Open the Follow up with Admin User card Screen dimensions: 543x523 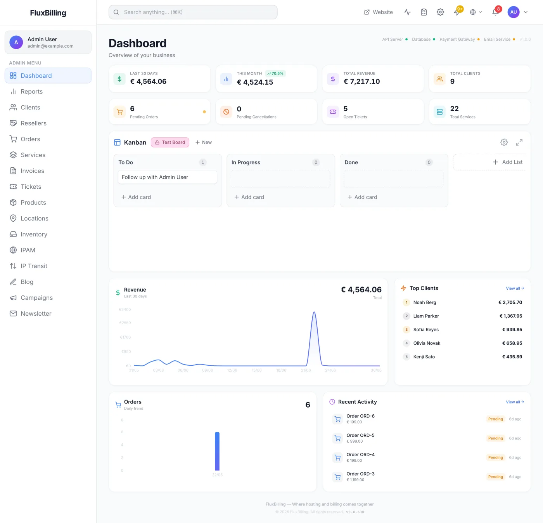pos(167,177)
